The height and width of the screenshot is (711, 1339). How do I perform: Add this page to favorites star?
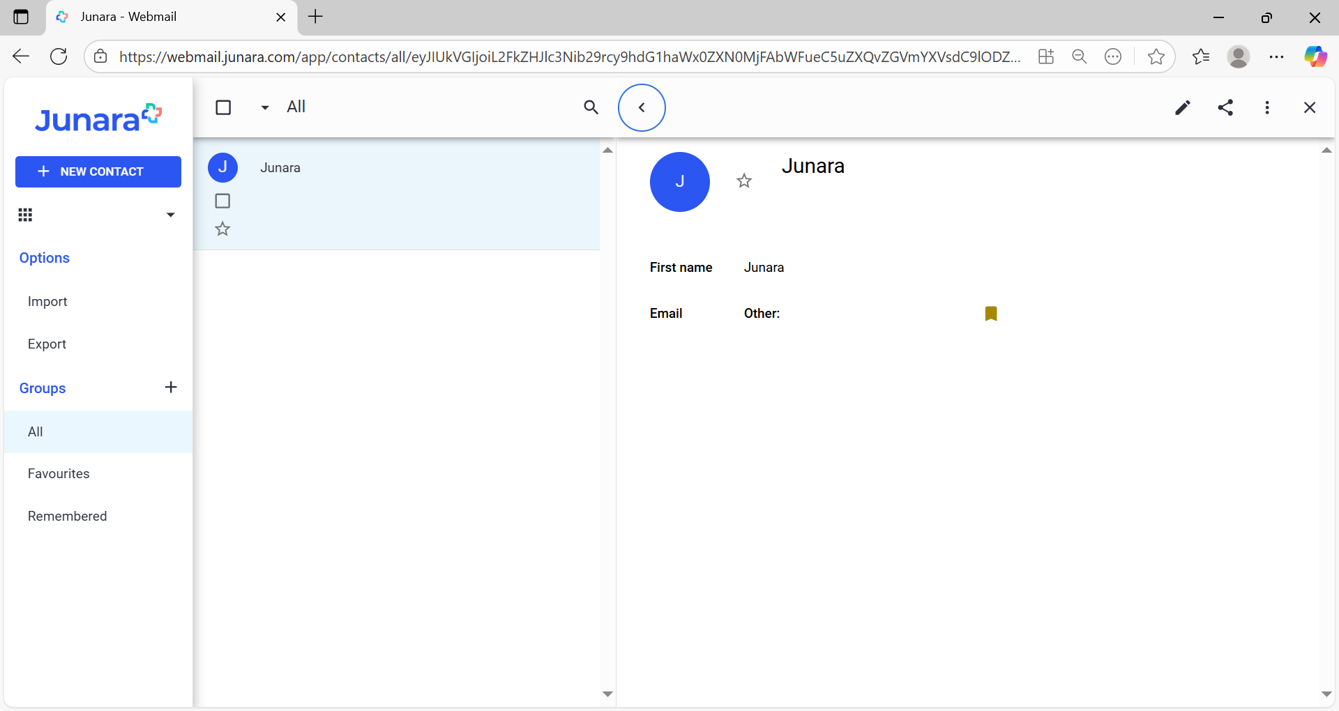coord(1156,56)
